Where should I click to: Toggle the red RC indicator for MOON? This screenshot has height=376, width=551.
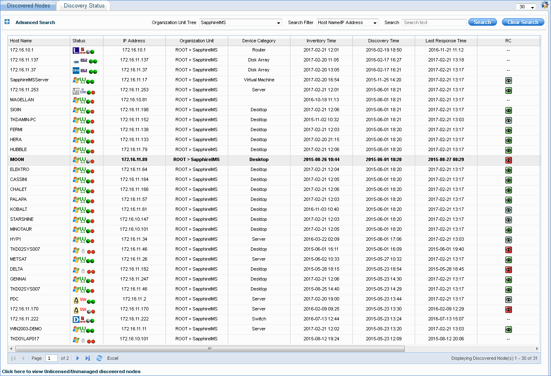[509, 160]
